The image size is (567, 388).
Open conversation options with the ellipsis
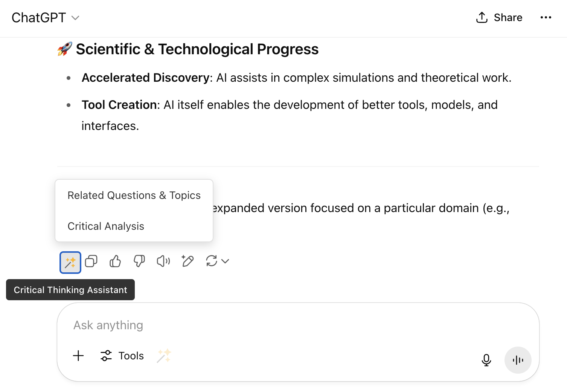[x=546, y=17]
